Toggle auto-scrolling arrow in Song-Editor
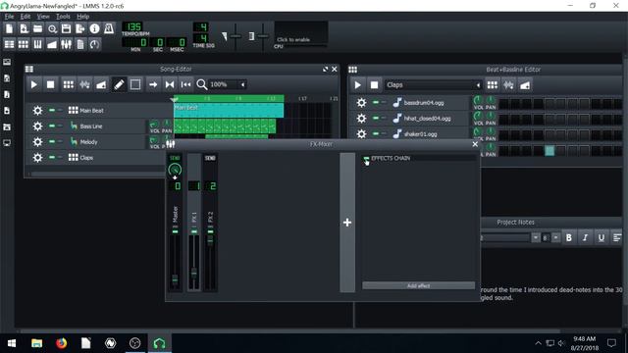This screenshot has width=628, height=353. tap(153, 85)
